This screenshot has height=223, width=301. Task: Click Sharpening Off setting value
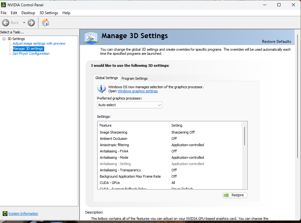pos(183,132)
